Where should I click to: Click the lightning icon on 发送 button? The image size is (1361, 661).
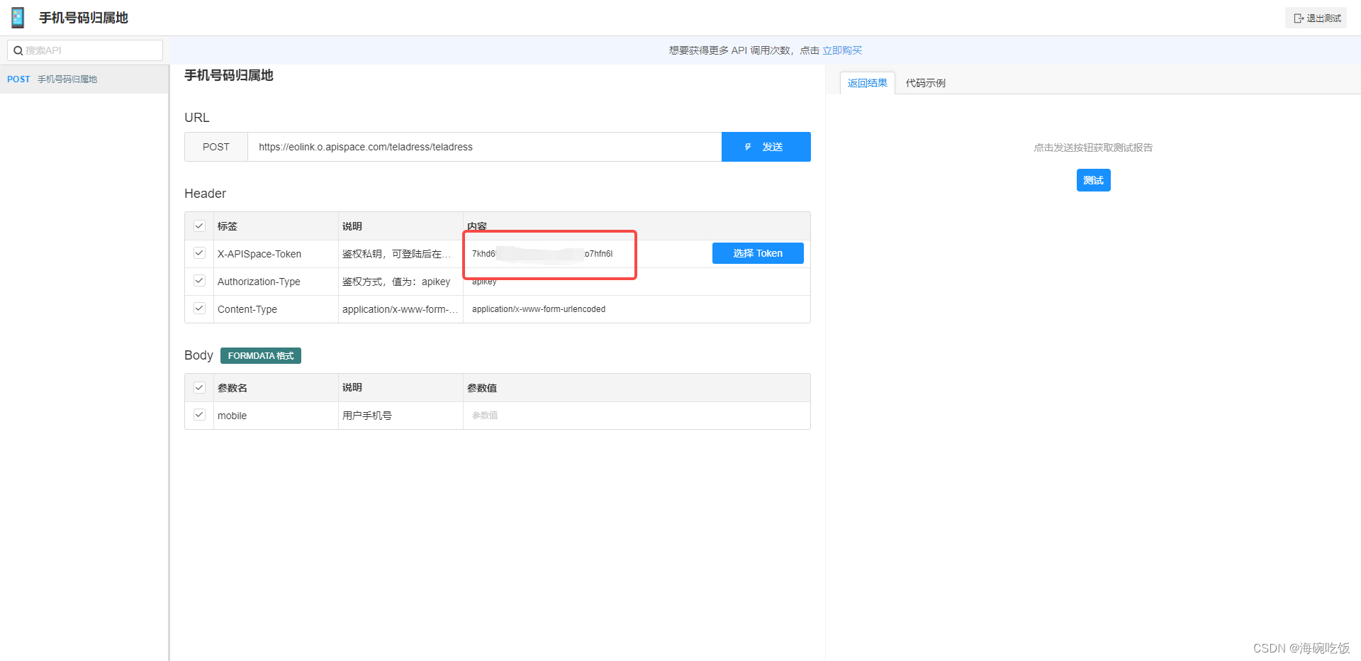pos(748,147)
